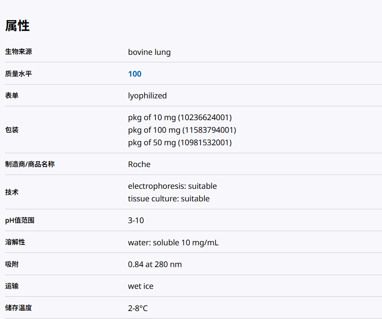Click the 属性 section heading
This screenshot has width=382, height=319.
[17, 26]
